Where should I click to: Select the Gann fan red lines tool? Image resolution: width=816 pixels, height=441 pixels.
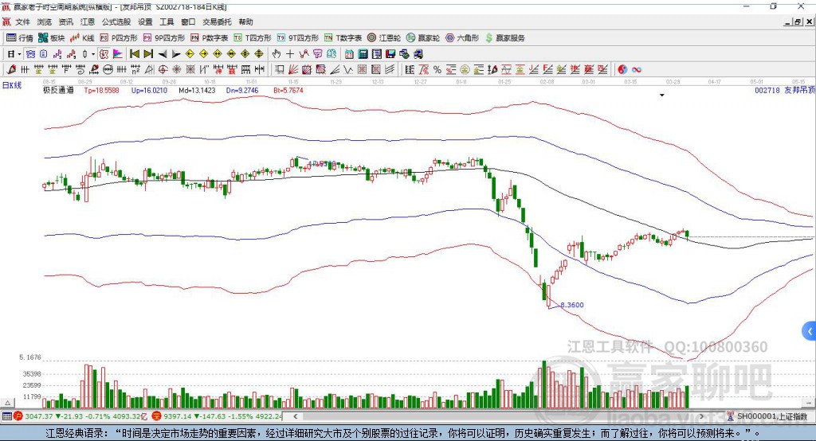point(293,69)
